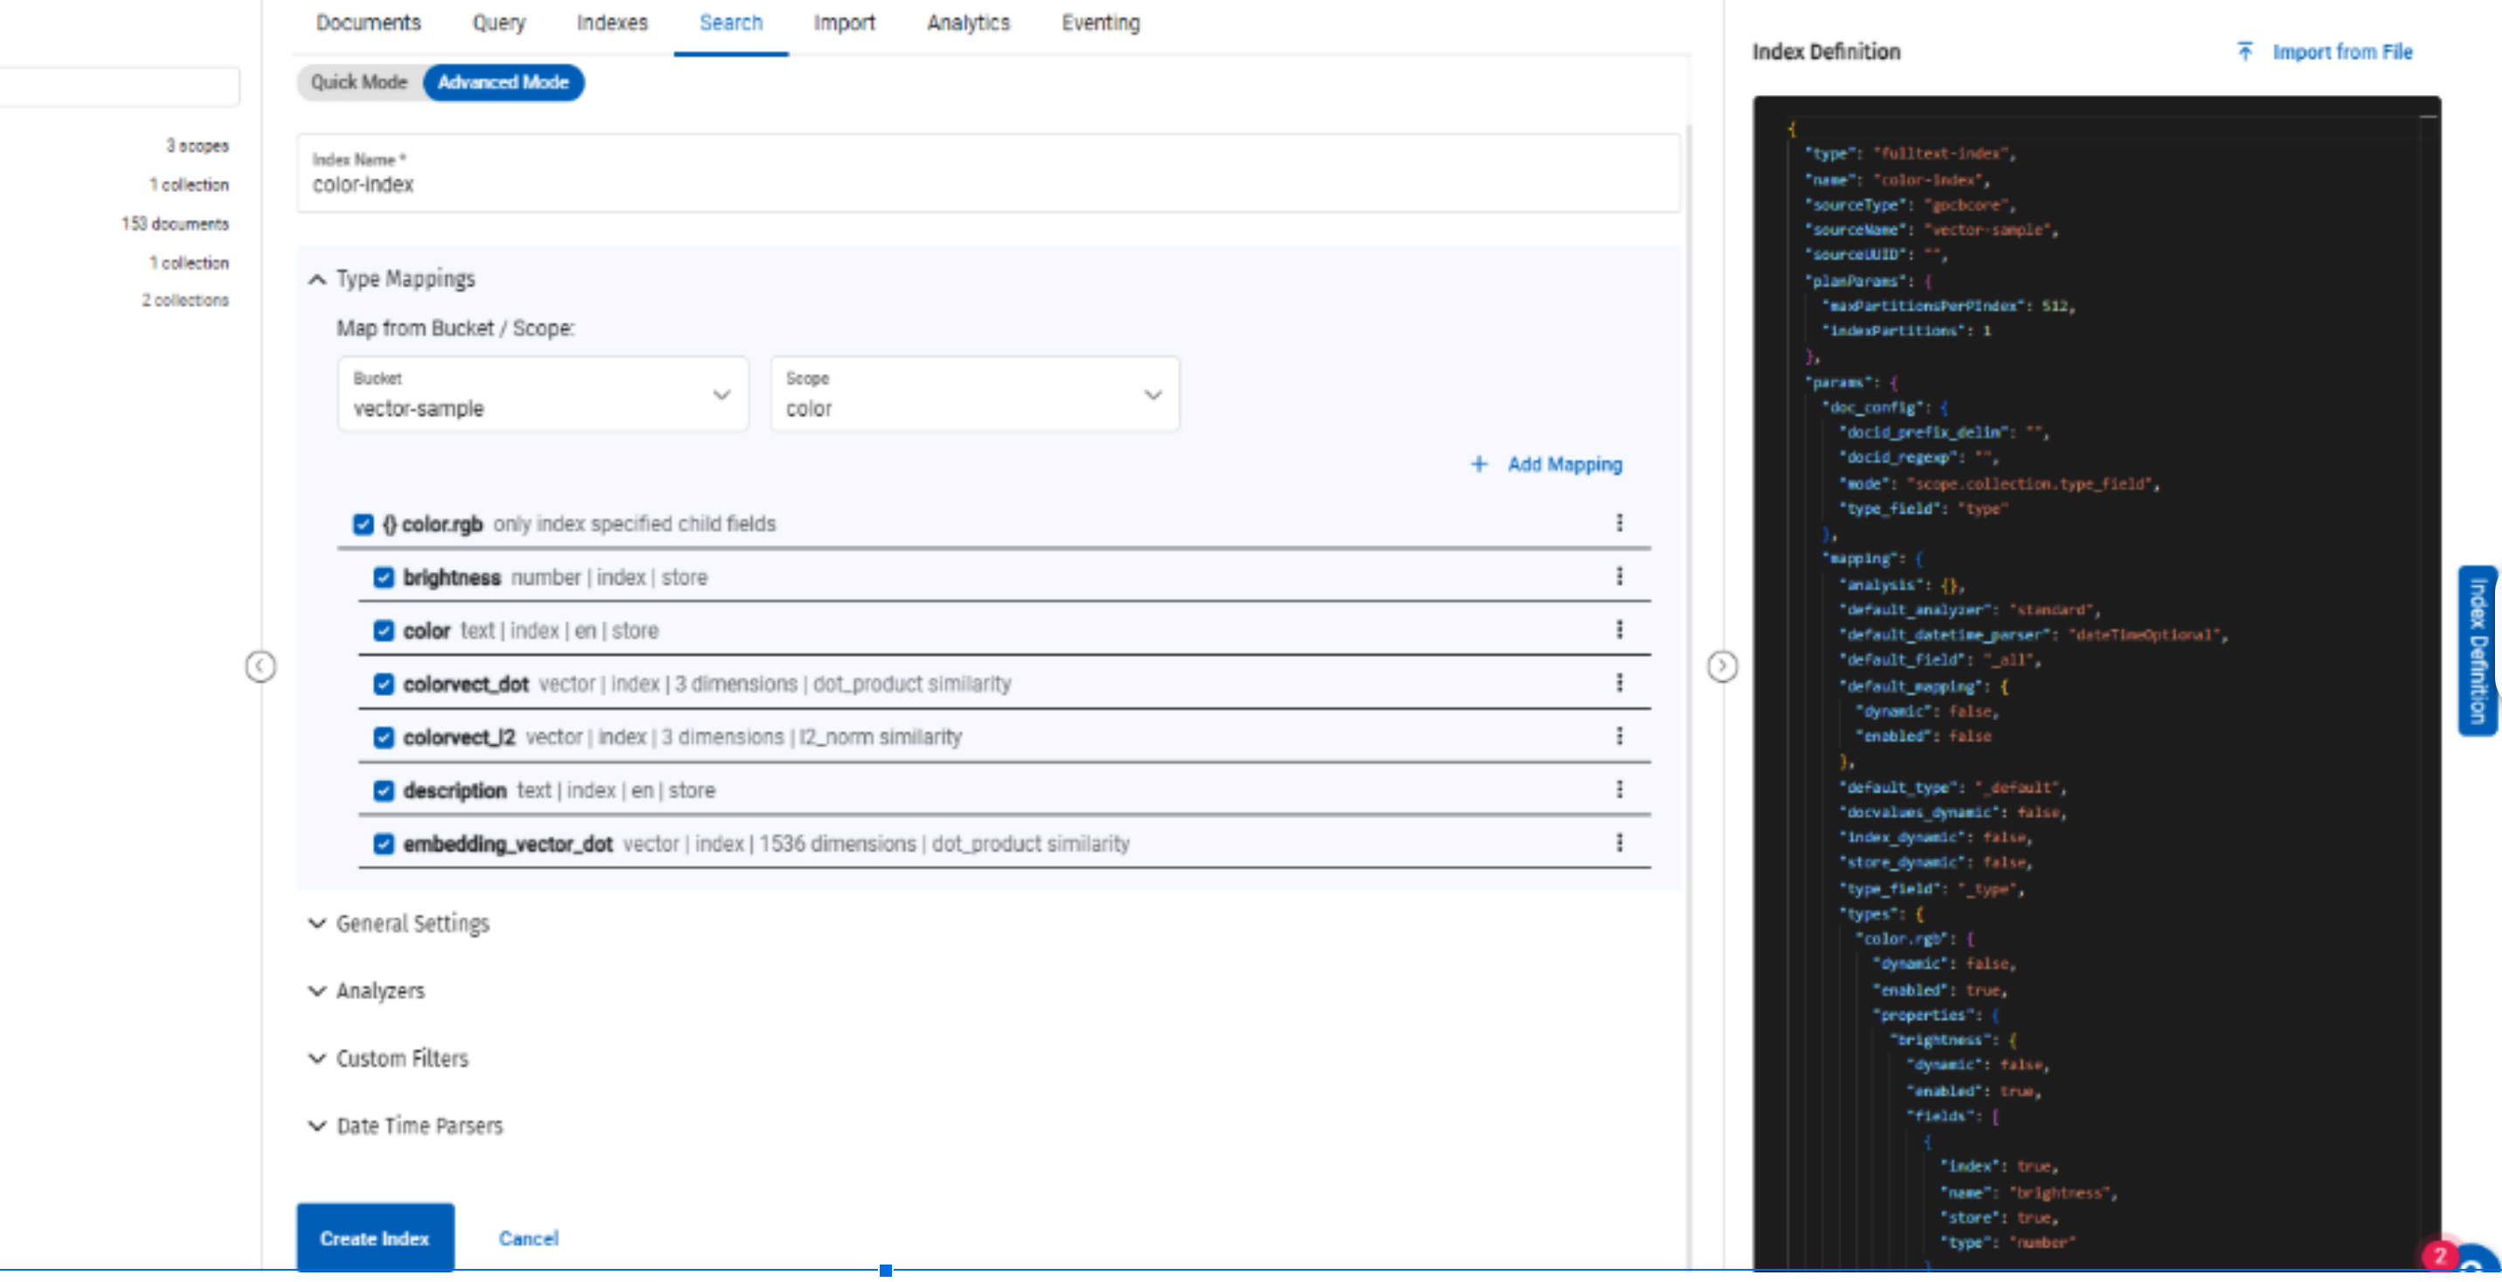Click the Create Index button
2502x1282 pixels.
(375, 1237)
